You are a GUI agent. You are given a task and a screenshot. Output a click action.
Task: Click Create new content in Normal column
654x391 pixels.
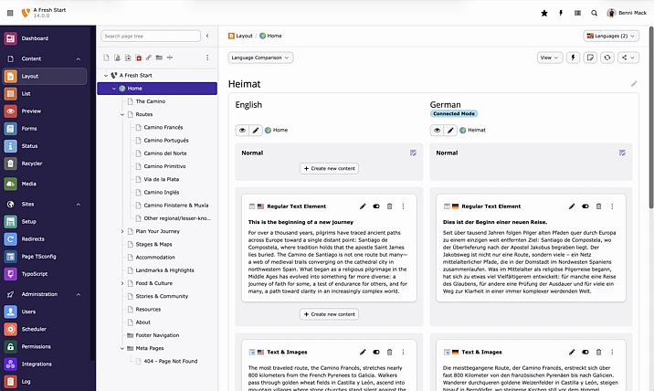[x=329, y=169]
